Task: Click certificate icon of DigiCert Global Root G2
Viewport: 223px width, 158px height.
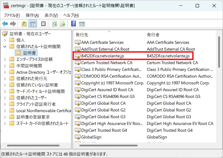Action: click(78, 110)
